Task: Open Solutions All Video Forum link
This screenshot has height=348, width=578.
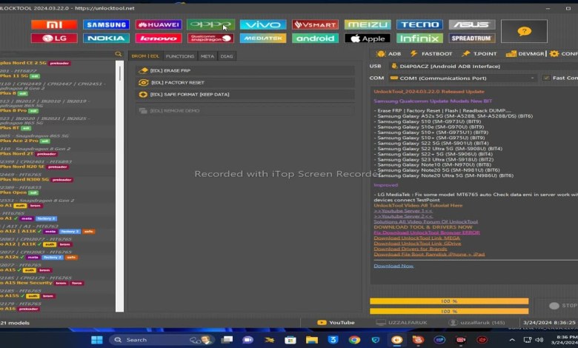Action: [426, 221]
